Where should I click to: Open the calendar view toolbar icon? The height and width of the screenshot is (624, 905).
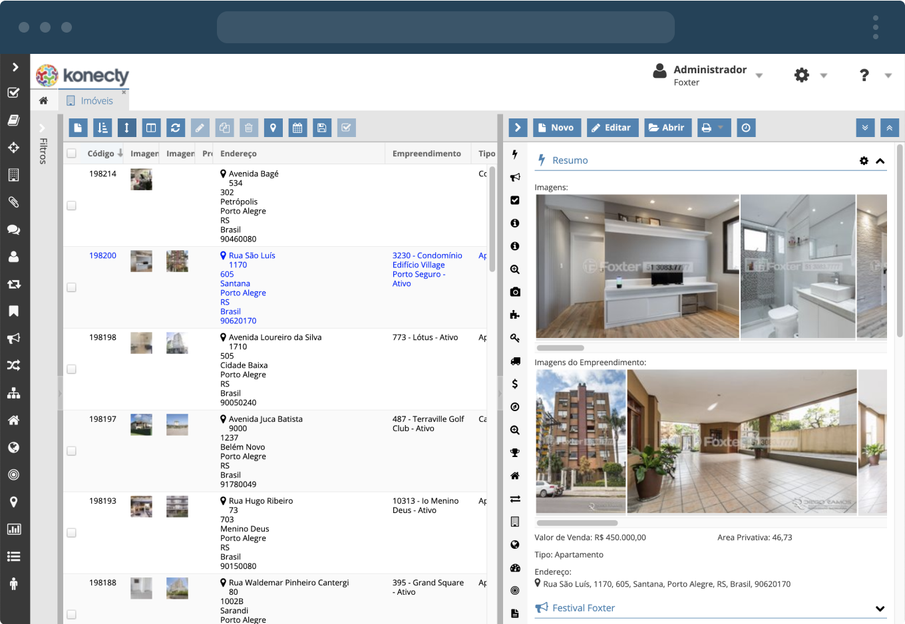tap(297, 128)
